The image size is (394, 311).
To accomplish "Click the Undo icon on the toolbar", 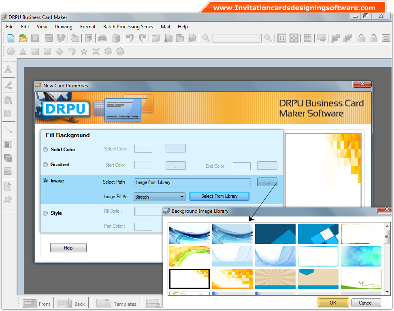I will pos(130,38).
